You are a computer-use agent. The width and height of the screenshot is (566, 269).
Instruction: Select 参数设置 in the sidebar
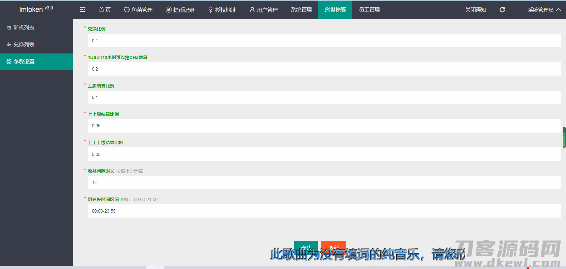(x=24, y=62)
